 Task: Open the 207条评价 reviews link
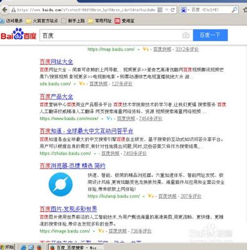point(191,196)
